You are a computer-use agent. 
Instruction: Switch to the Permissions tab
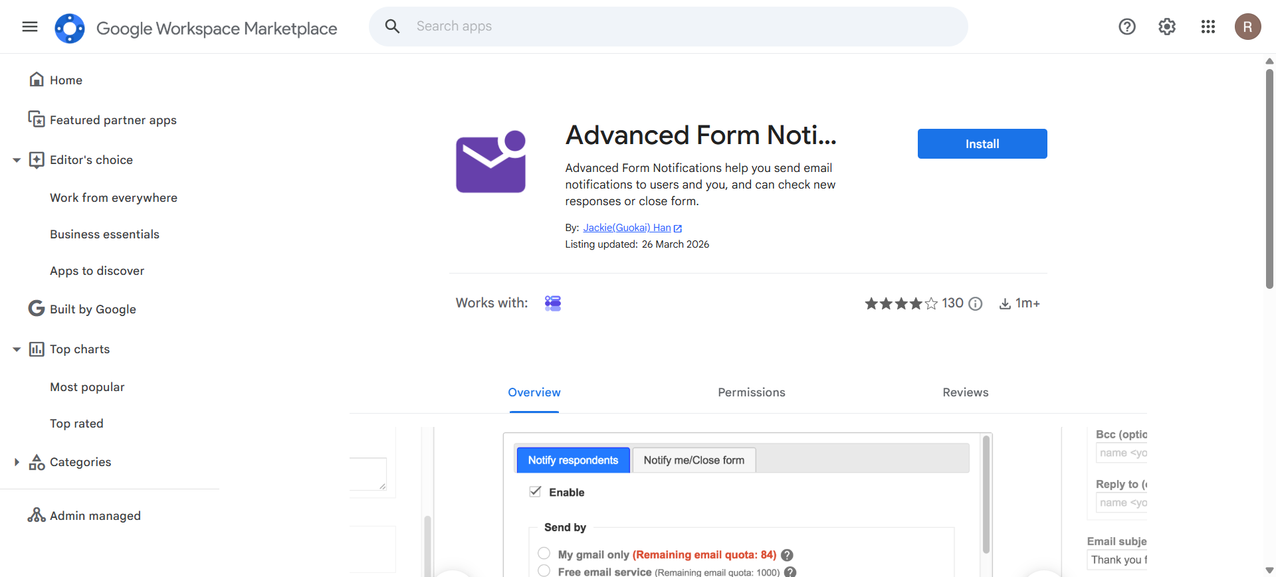752,392
